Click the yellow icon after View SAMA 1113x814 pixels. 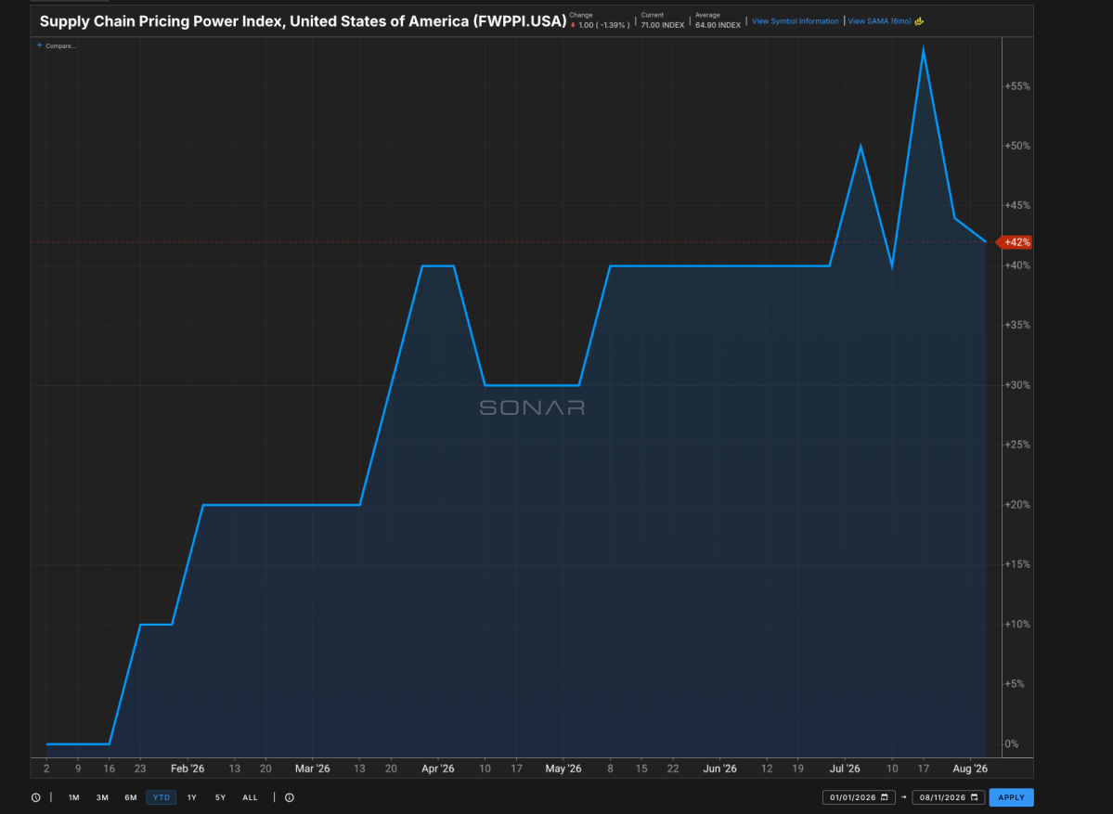point(919,21)
